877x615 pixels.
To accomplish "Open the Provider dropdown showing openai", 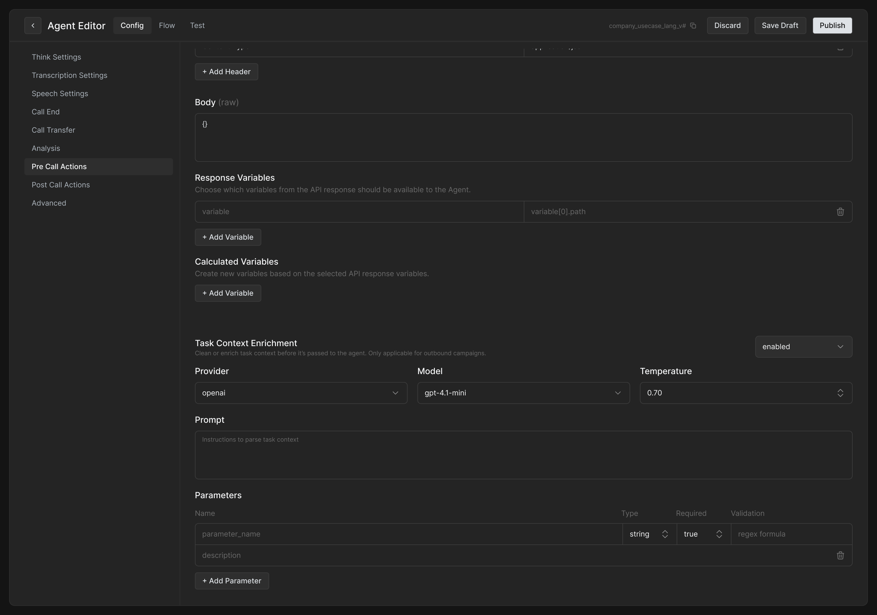I will point(301,393).
